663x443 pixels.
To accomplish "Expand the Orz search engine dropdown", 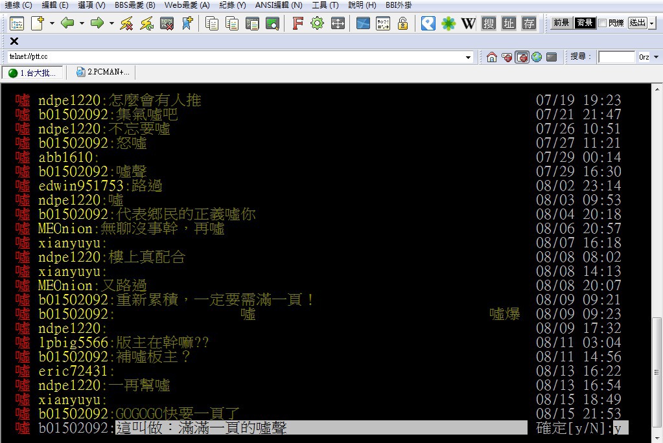I will point(657,57).
